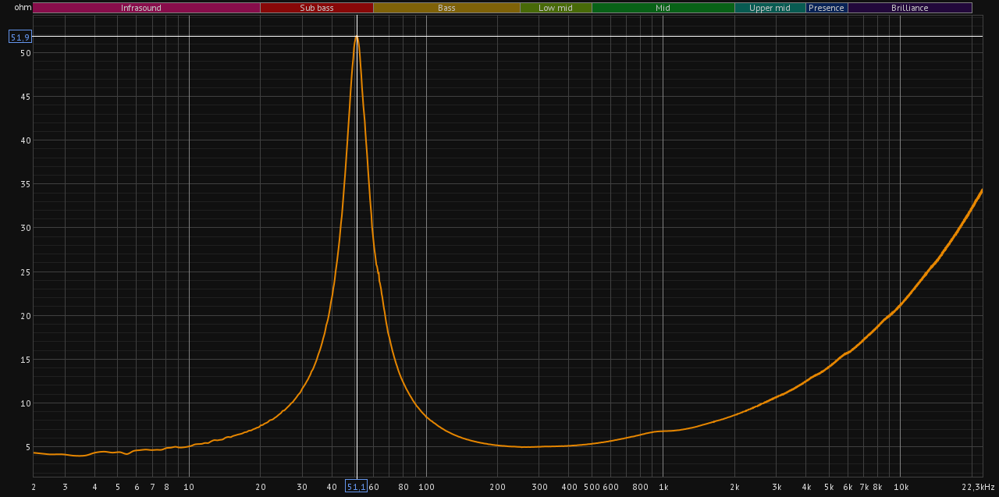The image size is (999, 497).
Task: Click the 1k tick on frequency axis
Action: (663, 487)
